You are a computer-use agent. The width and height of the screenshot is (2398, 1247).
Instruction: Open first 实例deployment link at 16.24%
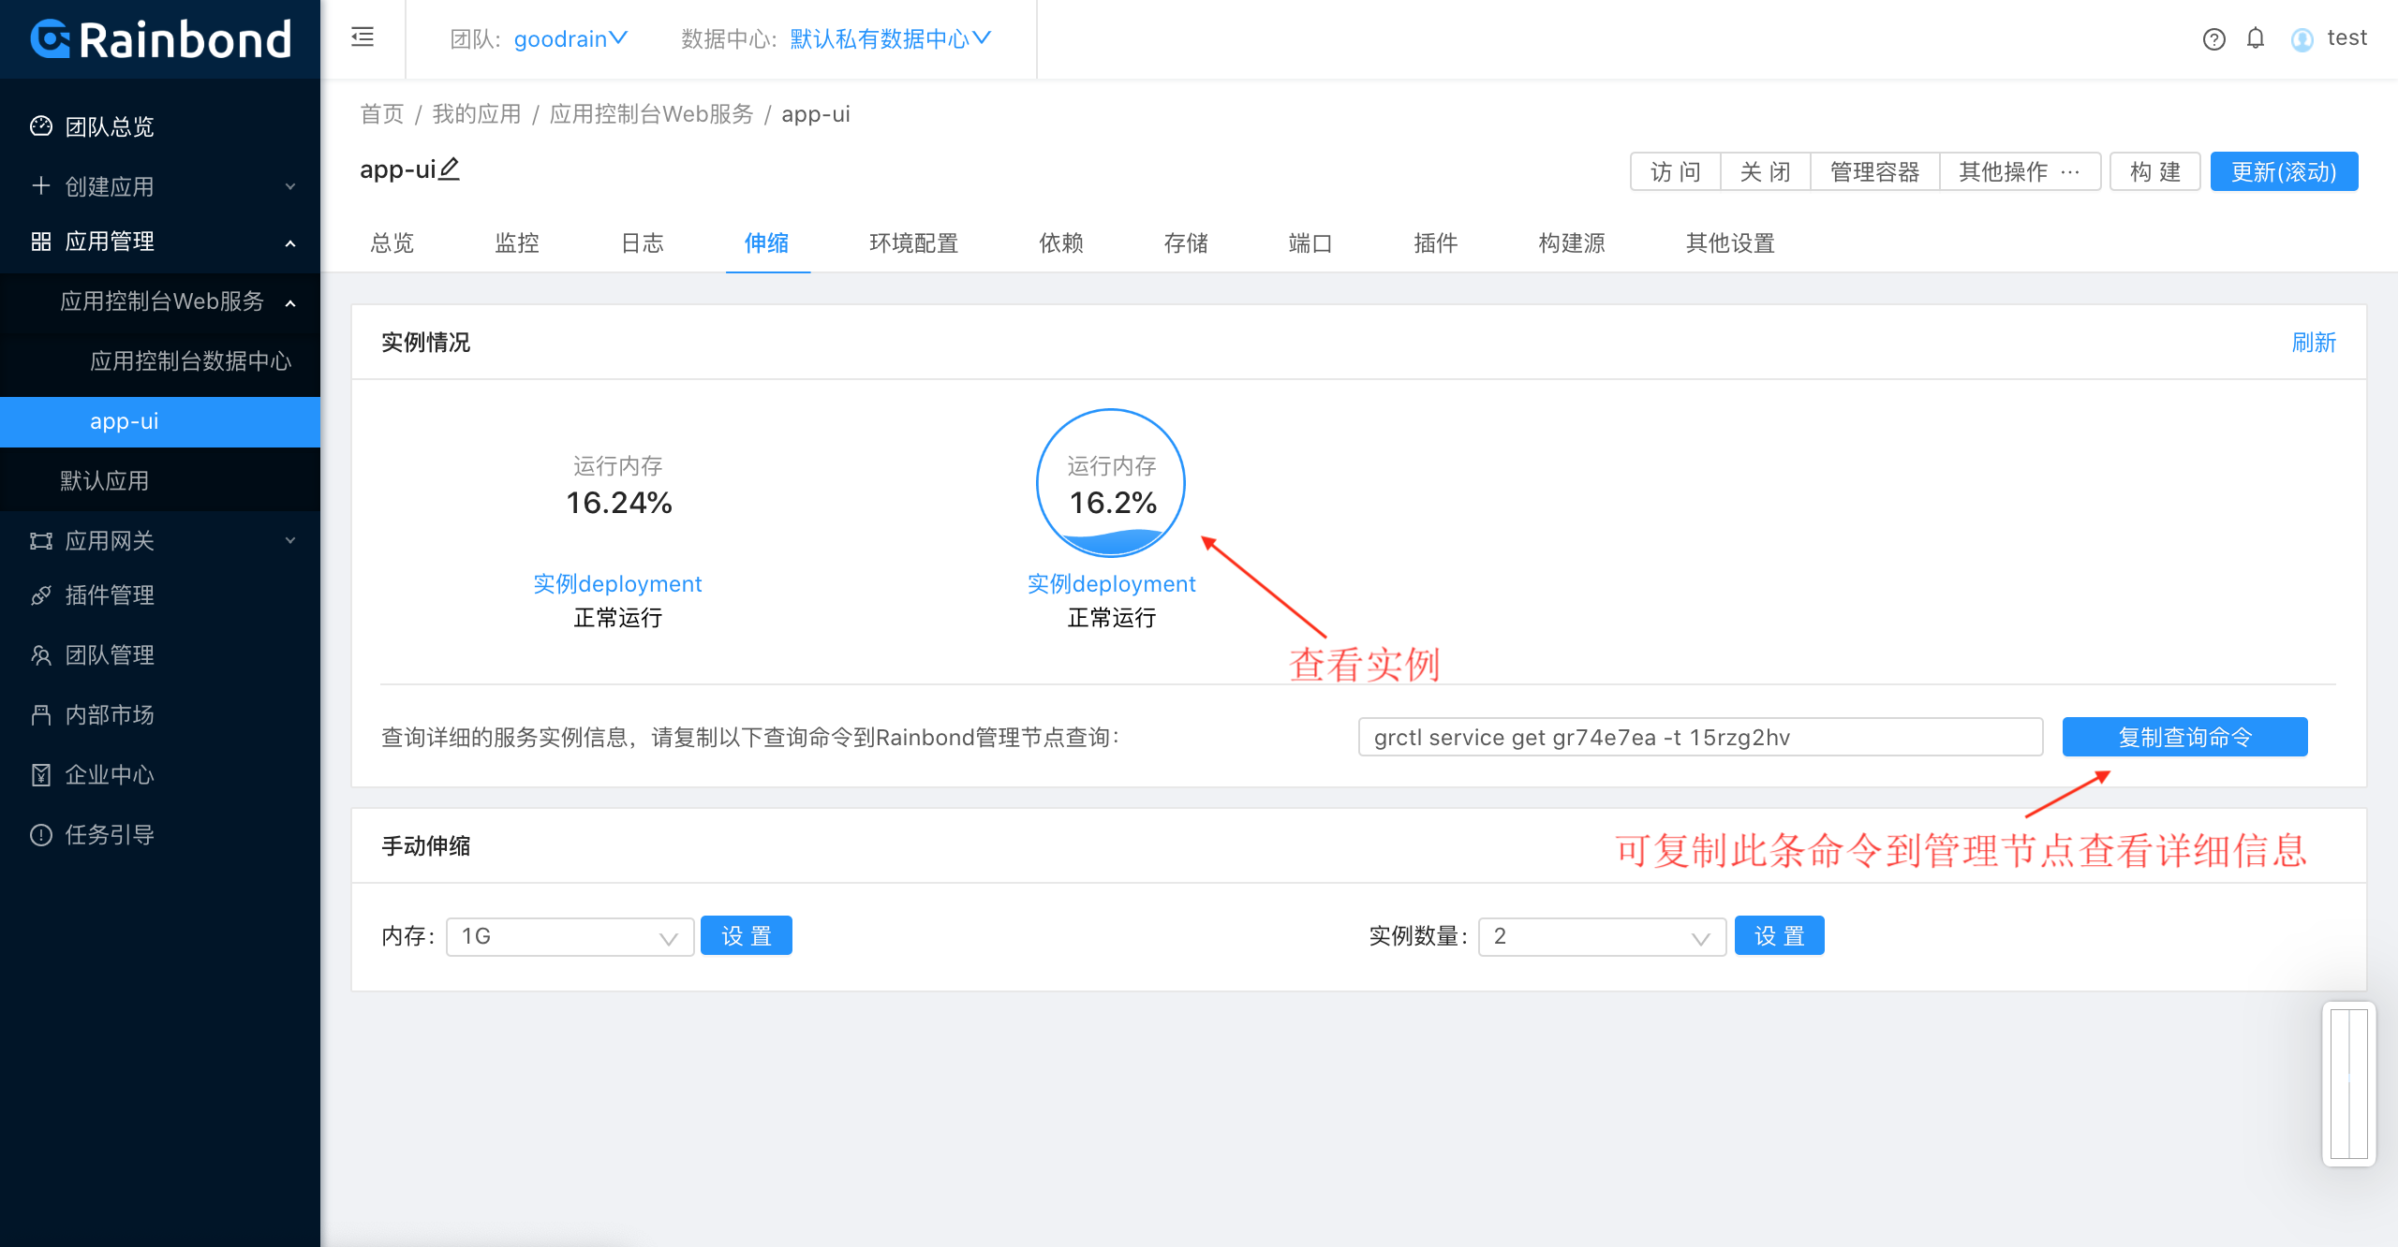point(617,584)
